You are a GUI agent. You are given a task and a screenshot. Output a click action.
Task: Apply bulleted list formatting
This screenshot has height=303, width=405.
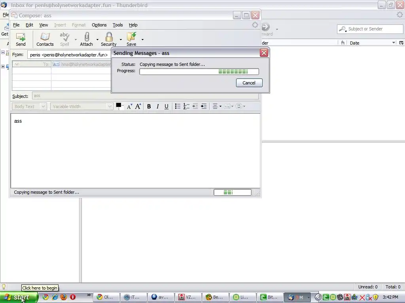pos(178,106)
